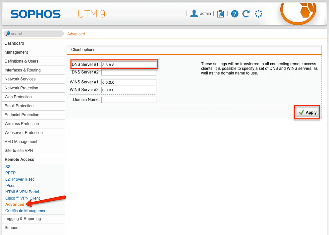Expand Web Protection menu
Screen dimensions: 329x235
(x=33, y=97)
